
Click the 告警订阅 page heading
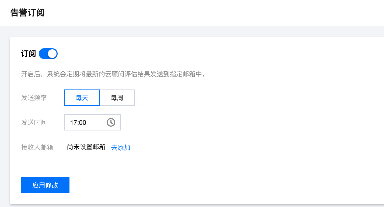click(27, 13)
